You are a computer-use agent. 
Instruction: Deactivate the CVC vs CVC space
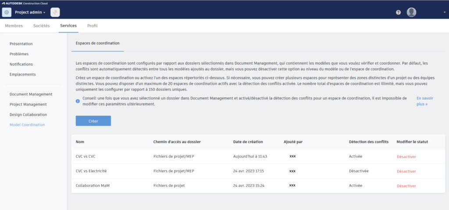[x=406, y=157]
